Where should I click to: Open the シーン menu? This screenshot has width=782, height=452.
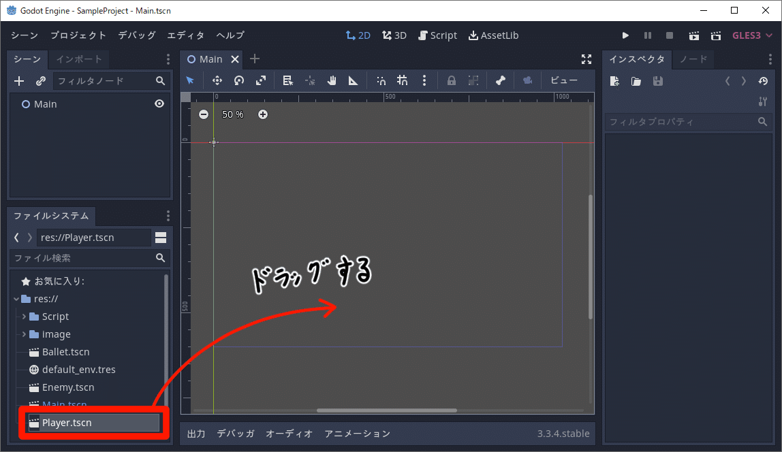click(23, 35)
